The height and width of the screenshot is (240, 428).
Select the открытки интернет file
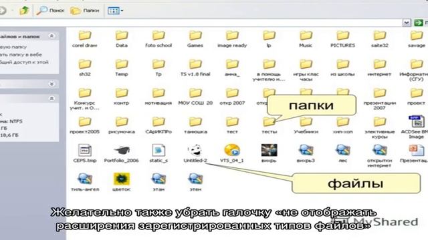[x=379, y=155]
